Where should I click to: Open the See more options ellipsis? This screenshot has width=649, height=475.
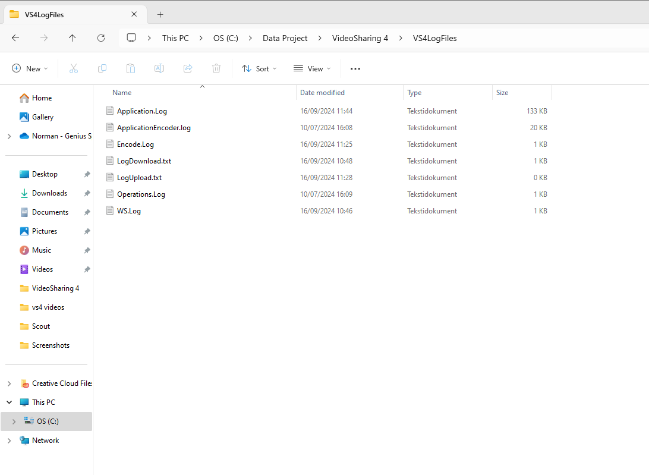point(355,69)
